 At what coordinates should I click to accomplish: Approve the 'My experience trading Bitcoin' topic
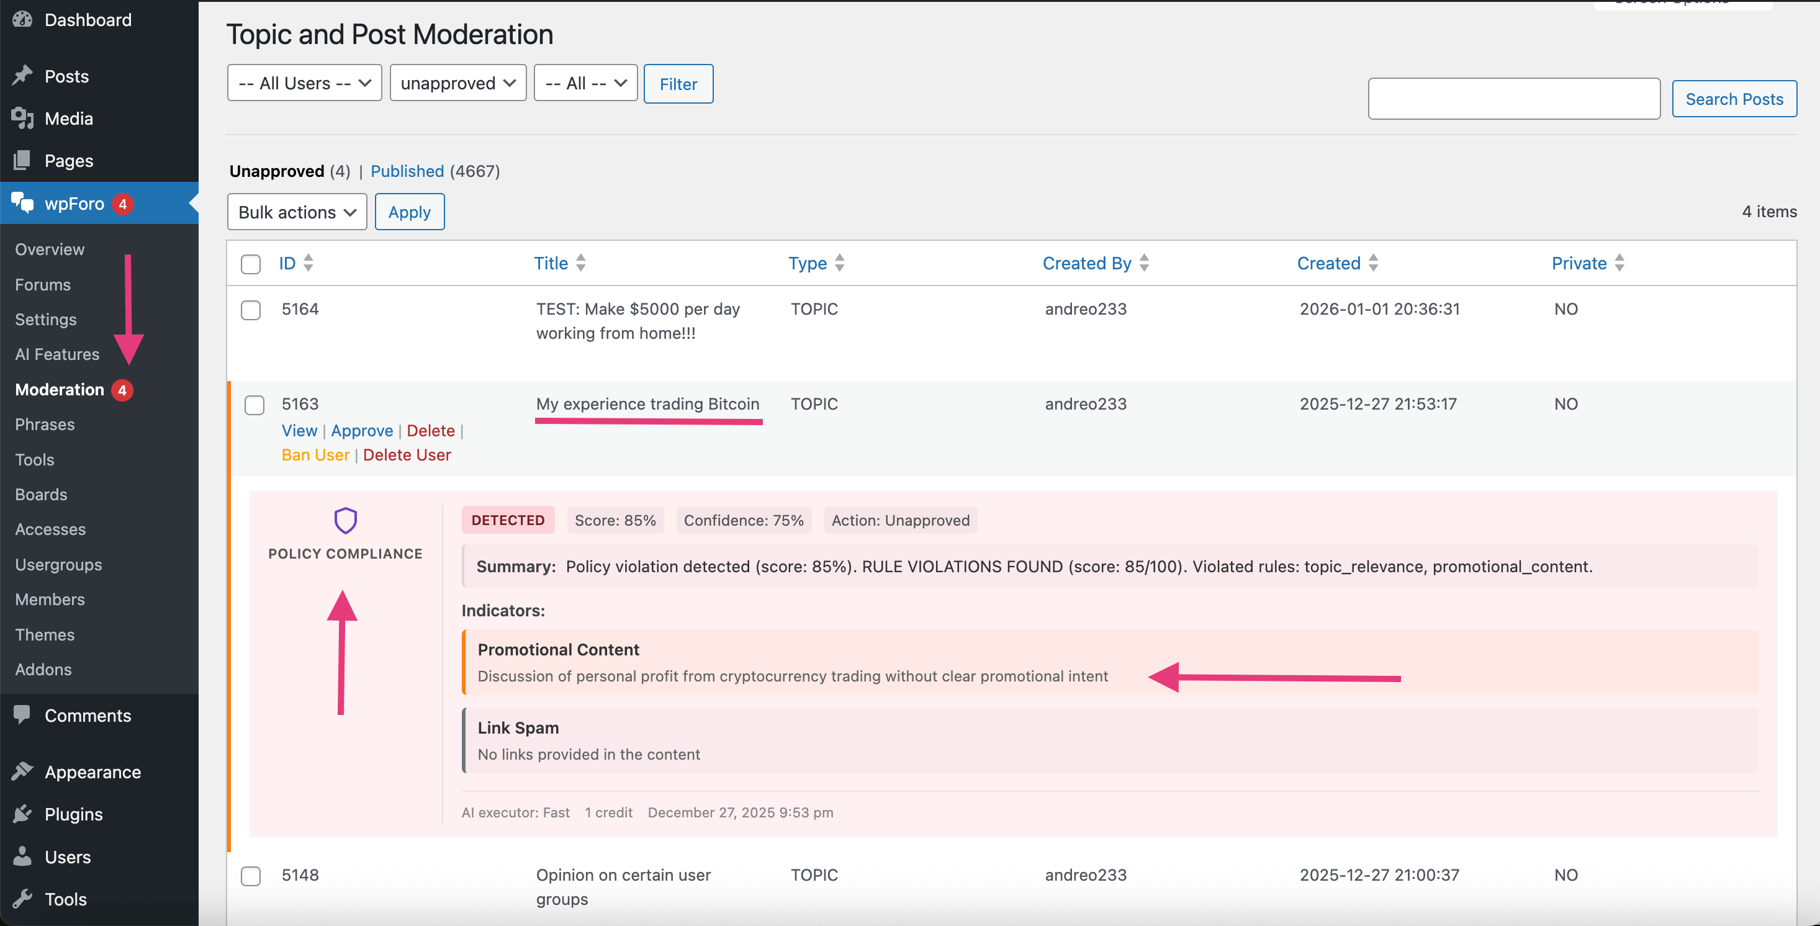[x=362, y=430]
